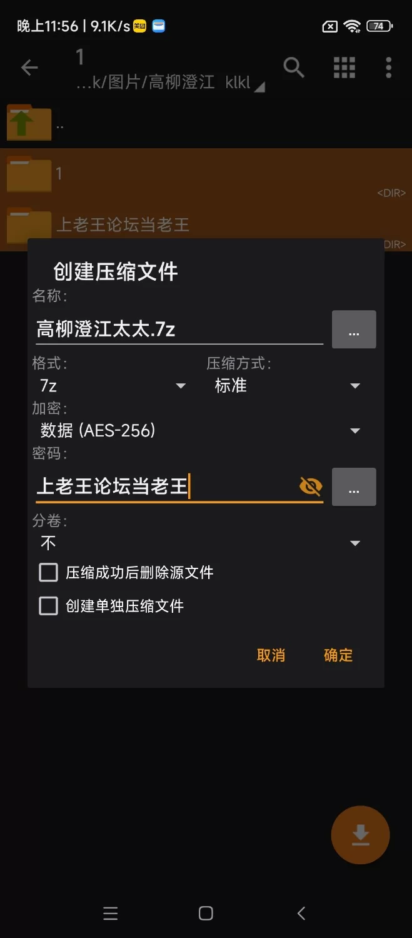Tap the back arrow in the top bar
This screenshot has height=938, width=412.
tap(29, 68)
